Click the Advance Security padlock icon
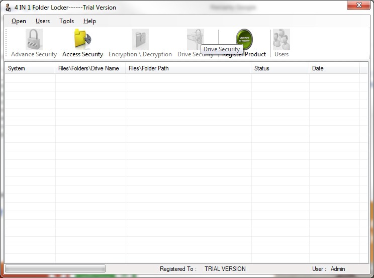Screen dimensions: 374x278 click(34, 40)
